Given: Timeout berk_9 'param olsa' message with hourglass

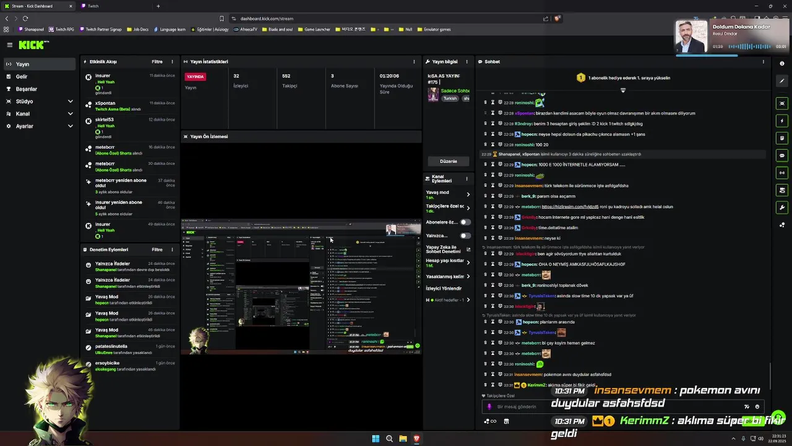Looking at the screenshot, I should tap(493, 196).
